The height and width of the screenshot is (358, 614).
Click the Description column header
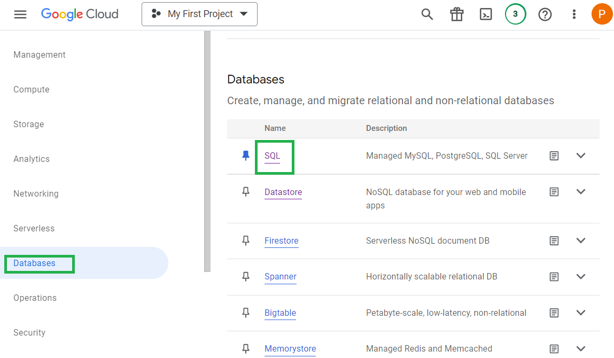tap(386, 128)
